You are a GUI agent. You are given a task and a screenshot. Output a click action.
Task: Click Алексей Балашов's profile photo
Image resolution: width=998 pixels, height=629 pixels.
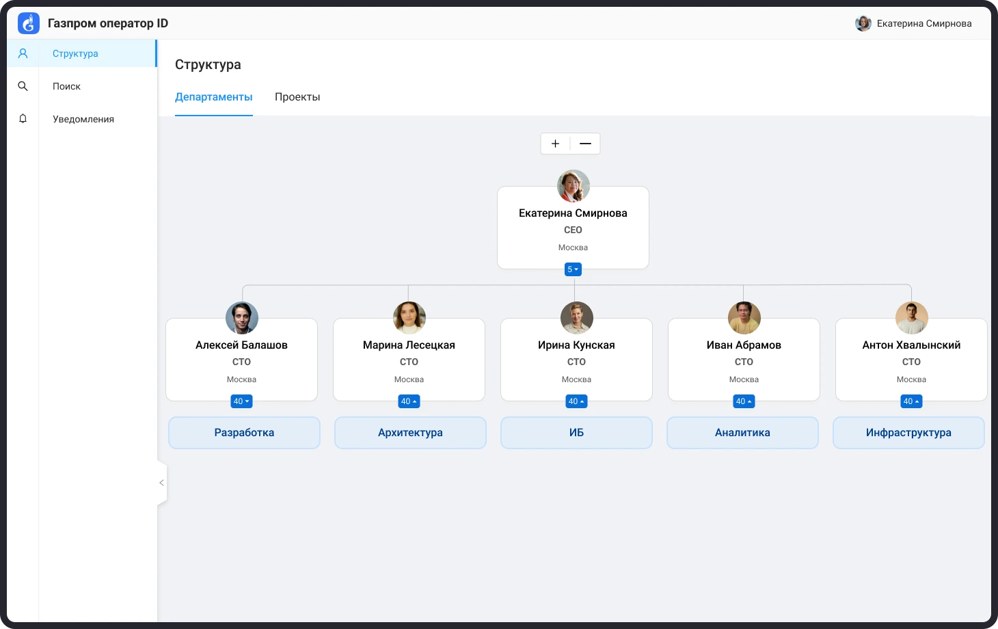pyautogui.click(x=242, y=318)
